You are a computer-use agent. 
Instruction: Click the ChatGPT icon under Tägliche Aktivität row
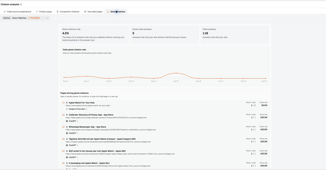point(67,145)
